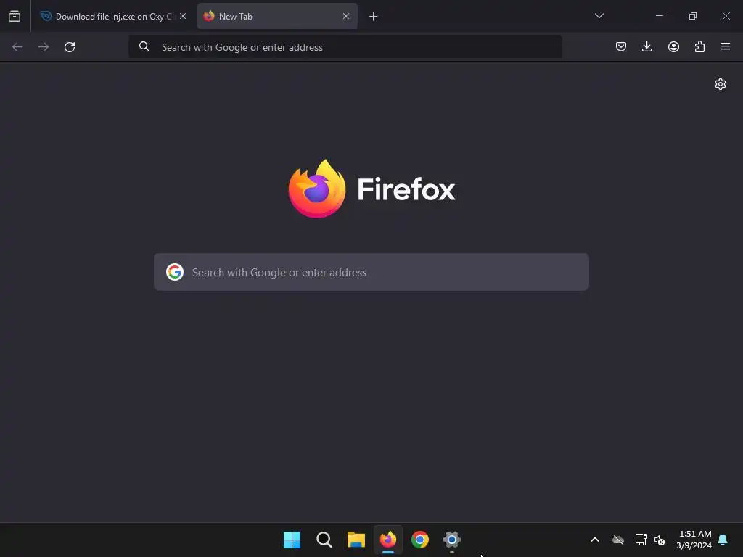Launch File Explorer from taskbar

(356, 540)
